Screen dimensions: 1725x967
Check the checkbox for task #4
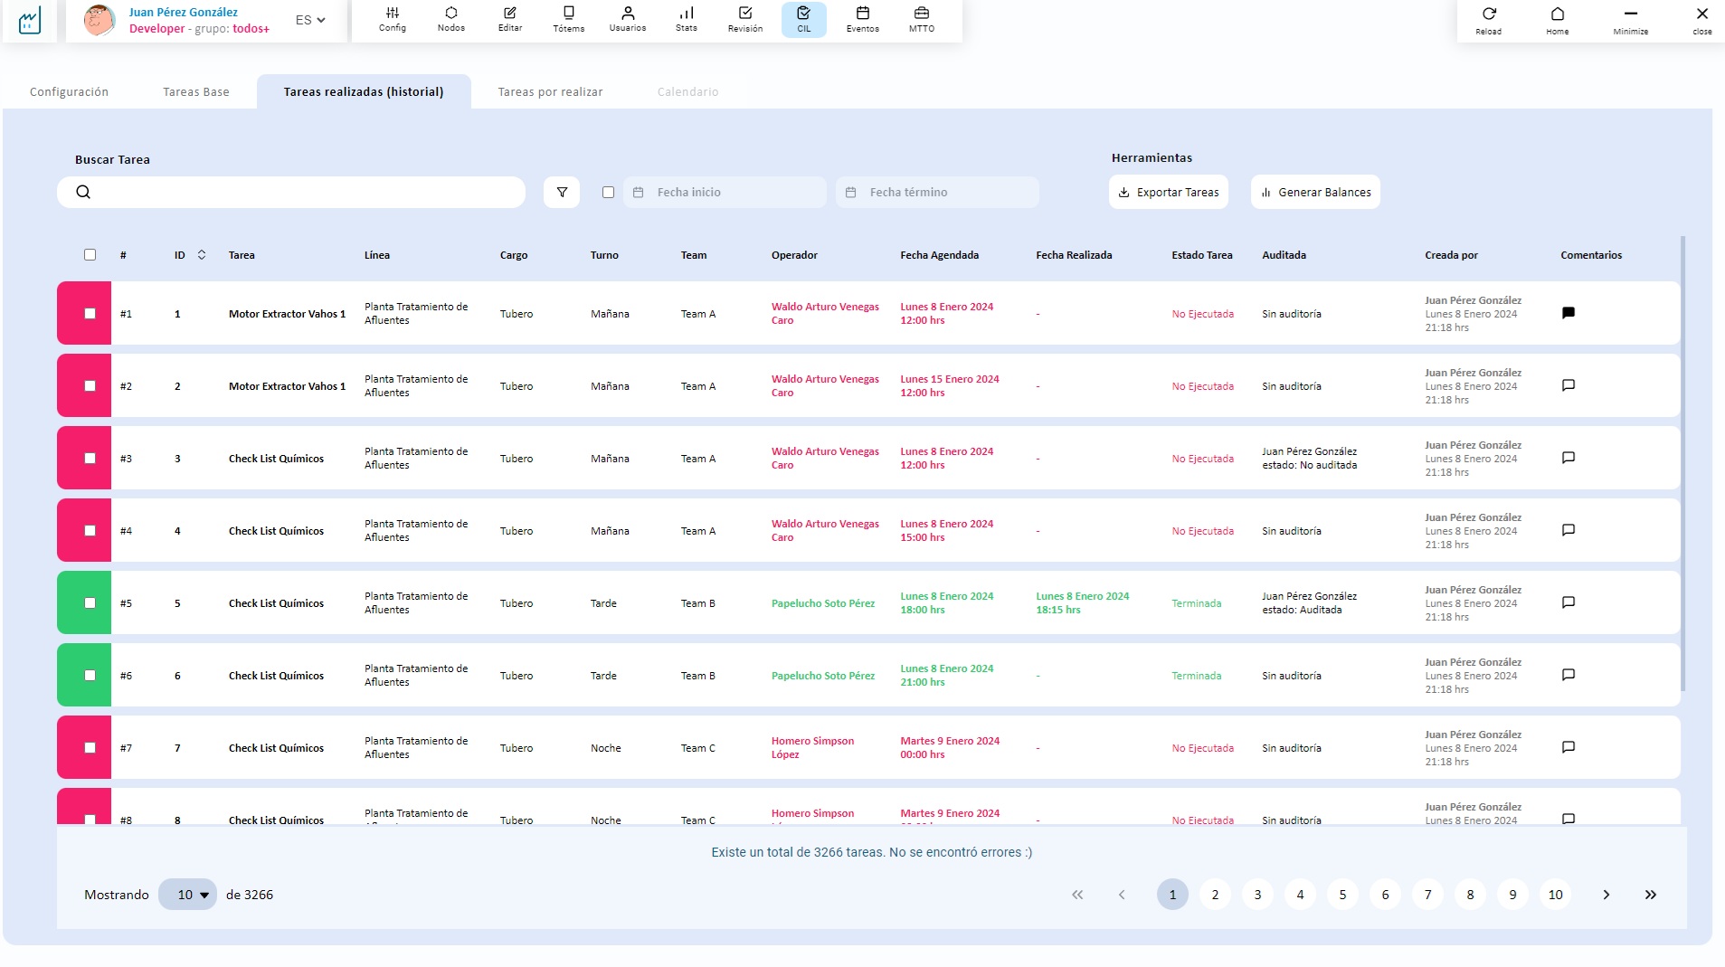[90, 531]
